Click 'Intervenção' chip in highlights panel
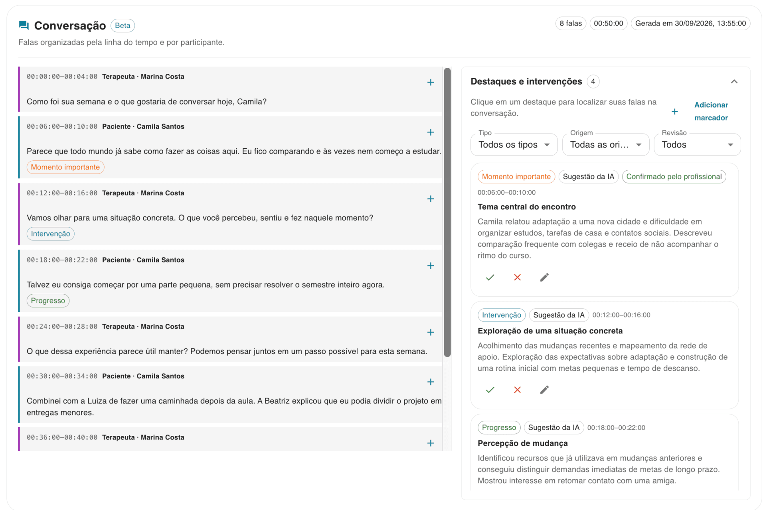This screenshot has height=510, width=769. 501,315
